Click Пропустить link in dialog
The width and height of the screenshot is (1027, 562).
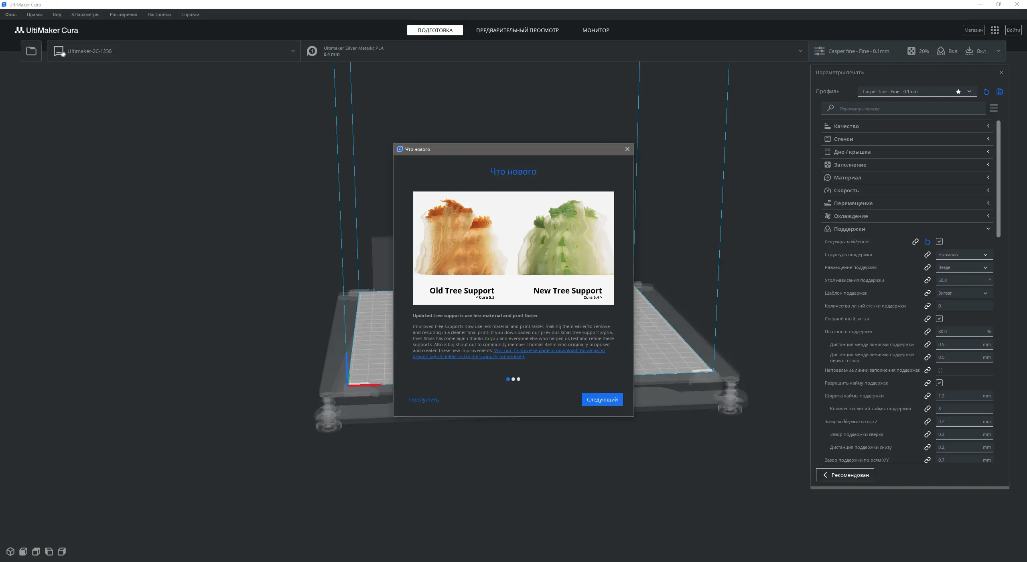pyautogui.click(x=424, y=399)
